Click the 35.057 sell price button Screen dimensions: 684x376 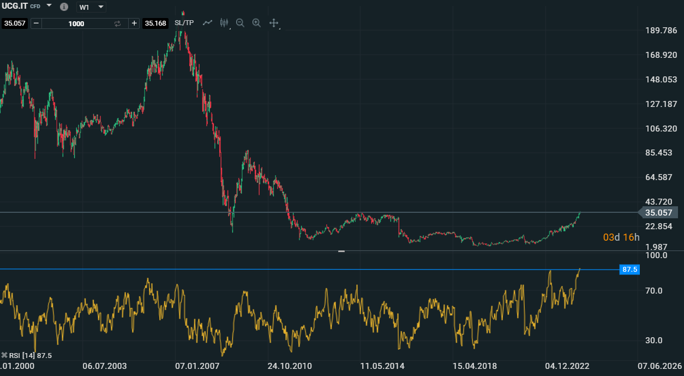click(14, 23)
